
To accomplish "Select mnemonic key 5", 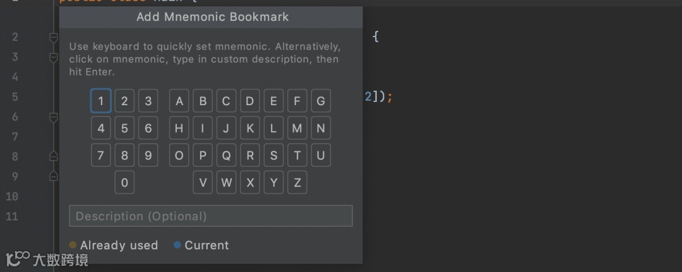I will [124, 128].
